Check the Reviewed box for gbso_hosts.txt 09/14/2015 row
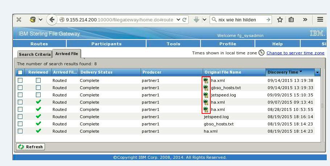The width and height of the screenshot is (330, 166). (38, 88)
